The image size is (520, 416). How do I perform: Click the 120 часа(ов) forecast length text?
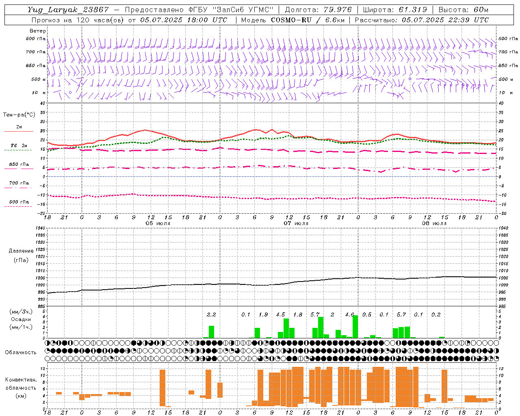point(100,19)
